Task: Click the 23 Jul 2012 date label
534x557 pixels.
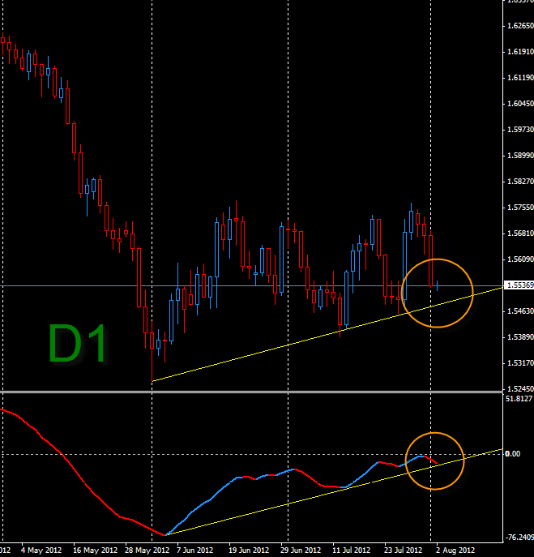Action: 403,551
